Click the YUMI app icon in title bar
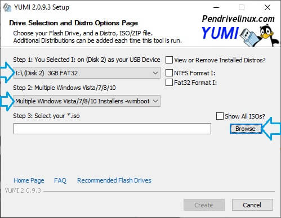The image size is (281, 218). pyautogui.click(x=7, y=7)
